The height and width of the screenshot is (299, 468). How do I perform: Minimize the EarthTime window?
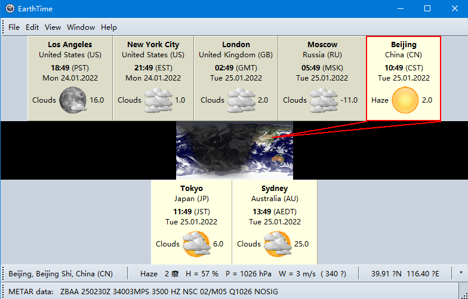[x=400, y=8]
